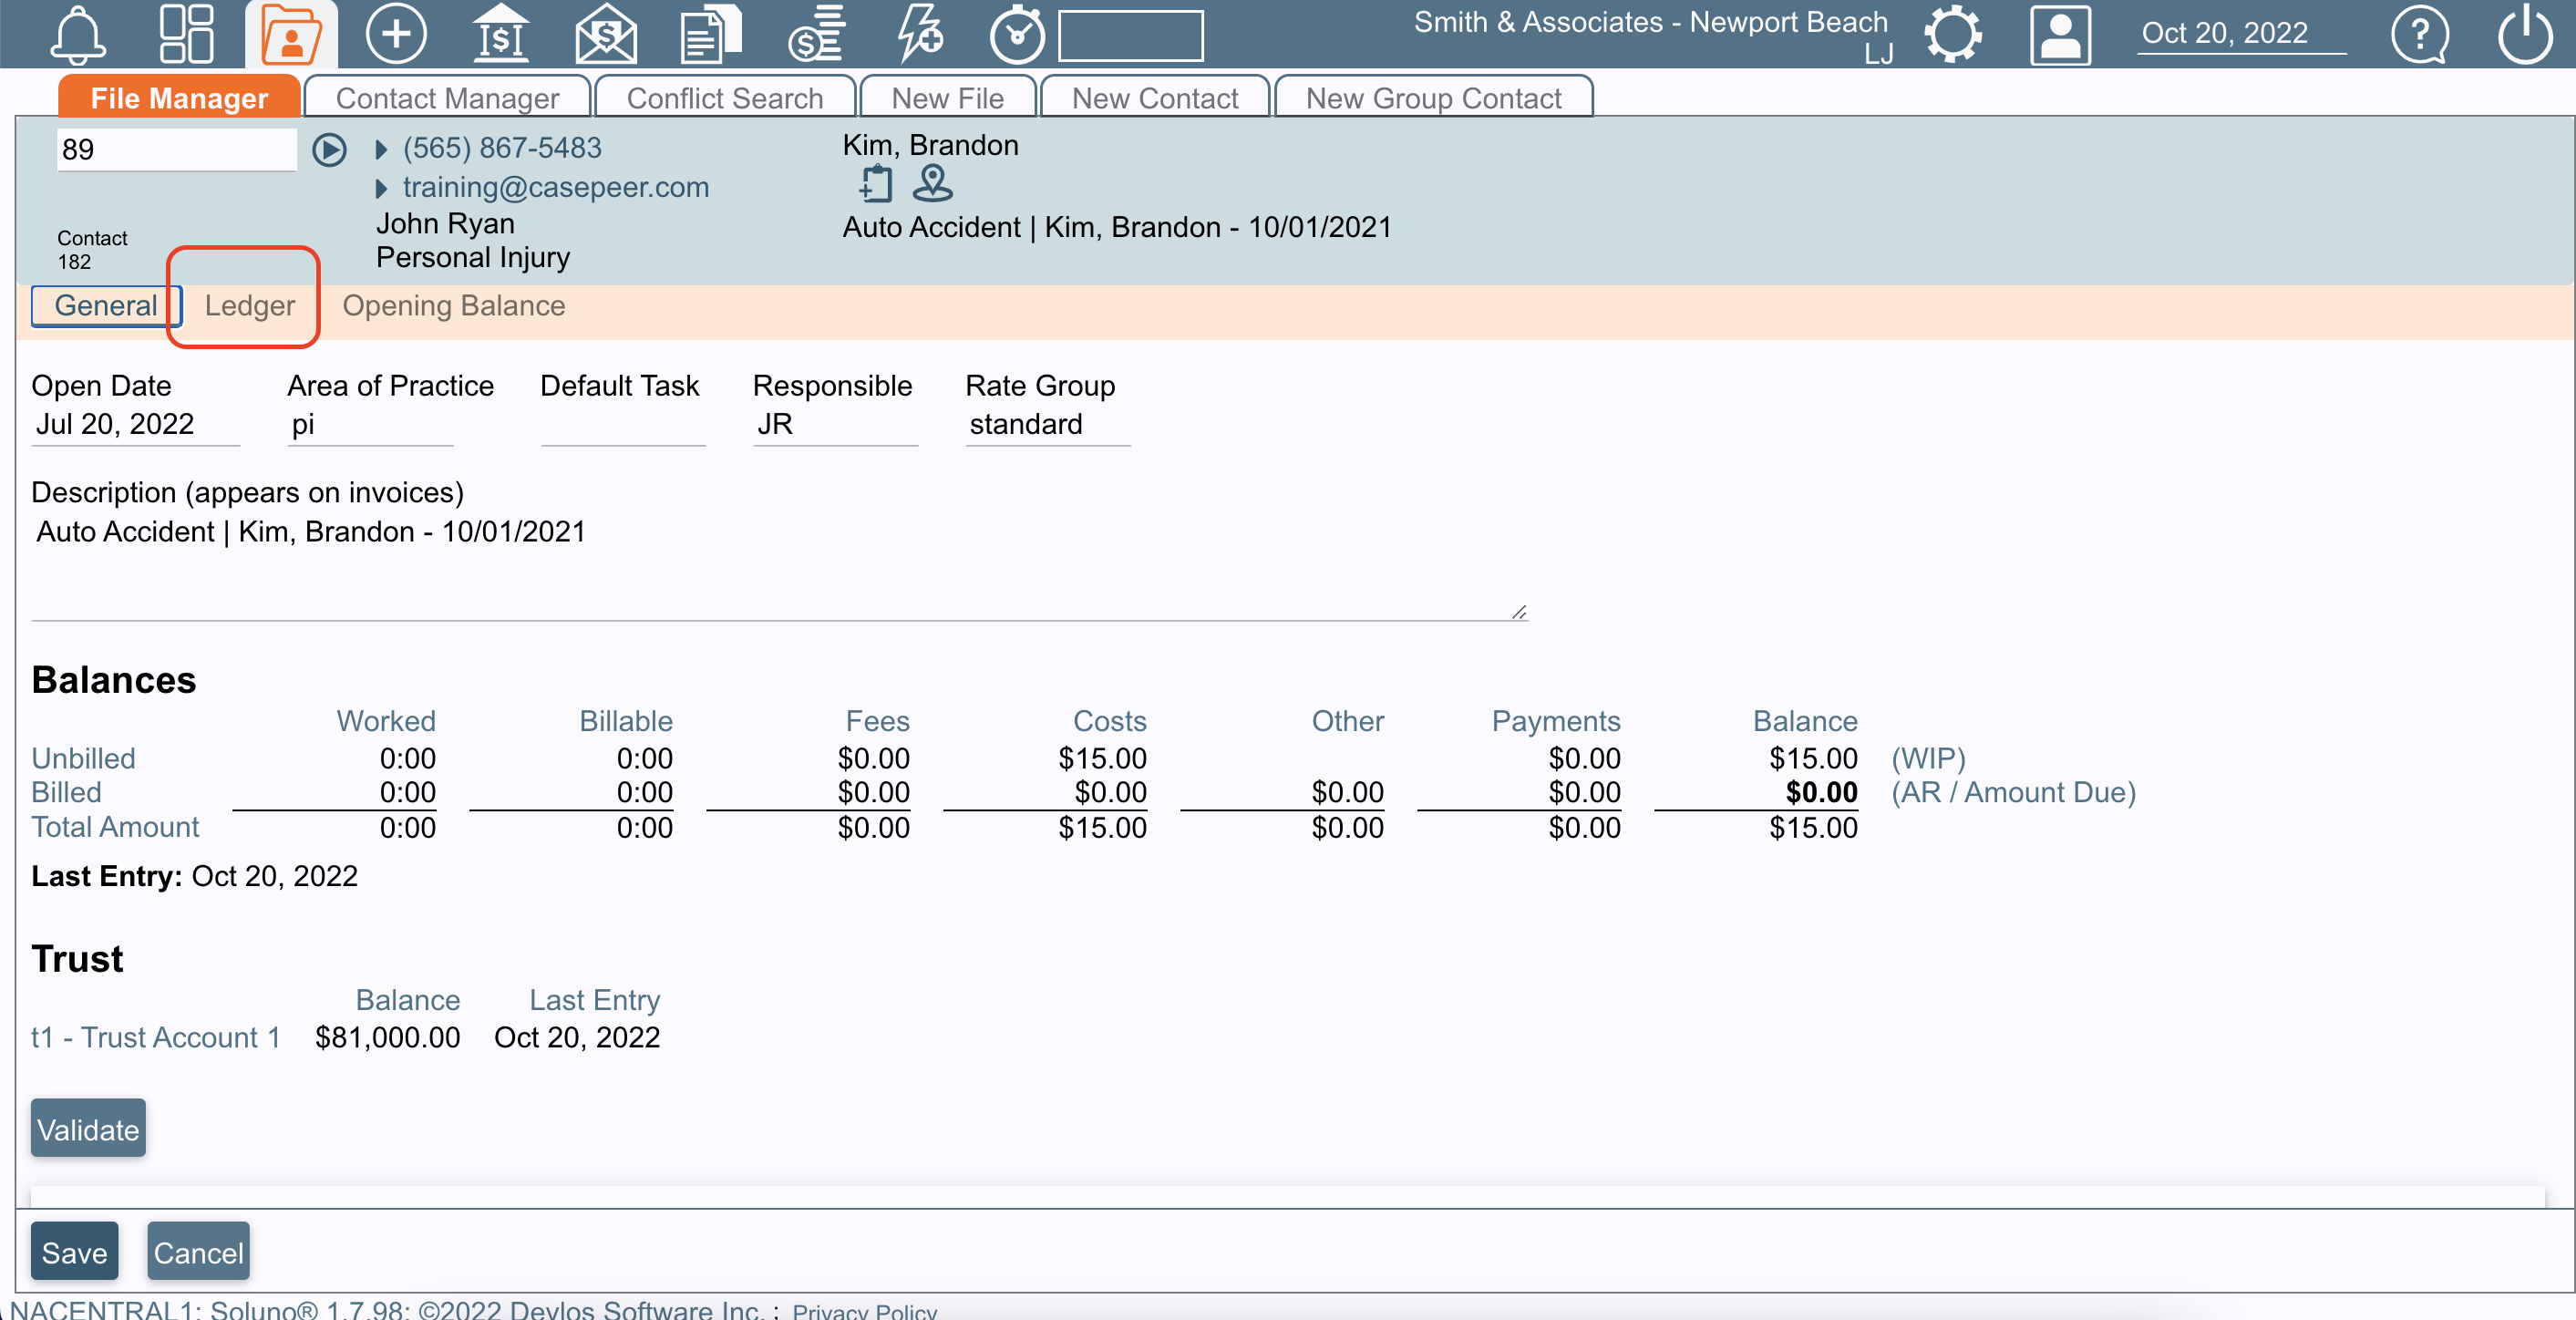
Task: Open the envelope dollar payment icon
Action: tap(606, 35)
